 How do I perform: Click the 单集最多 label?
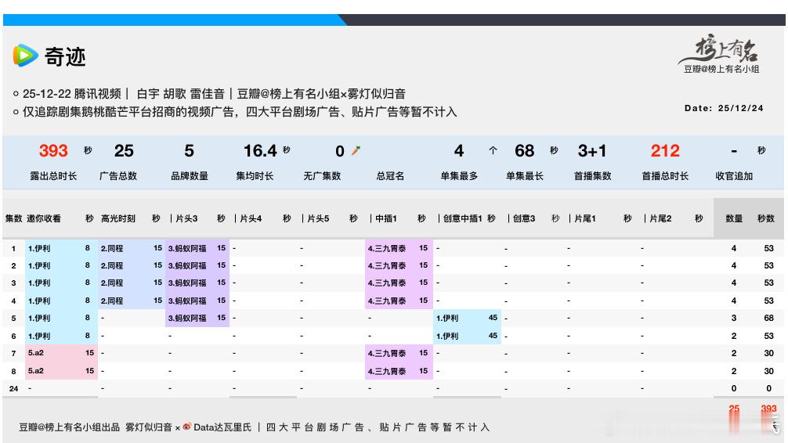[459, 176]
